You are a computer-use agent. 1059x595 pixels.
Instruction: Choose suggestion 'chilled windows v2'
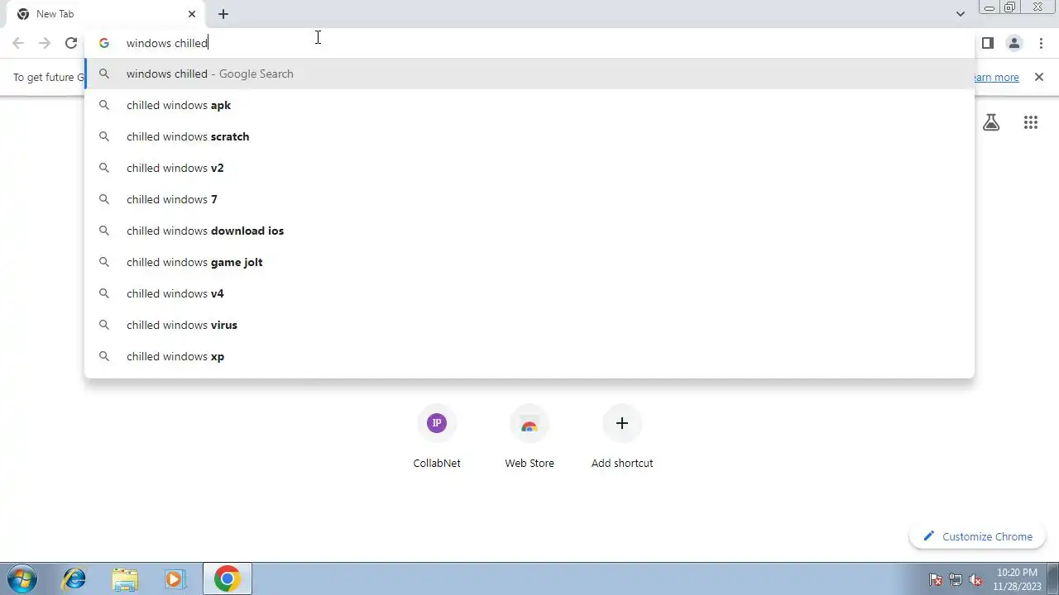(529, 168)
